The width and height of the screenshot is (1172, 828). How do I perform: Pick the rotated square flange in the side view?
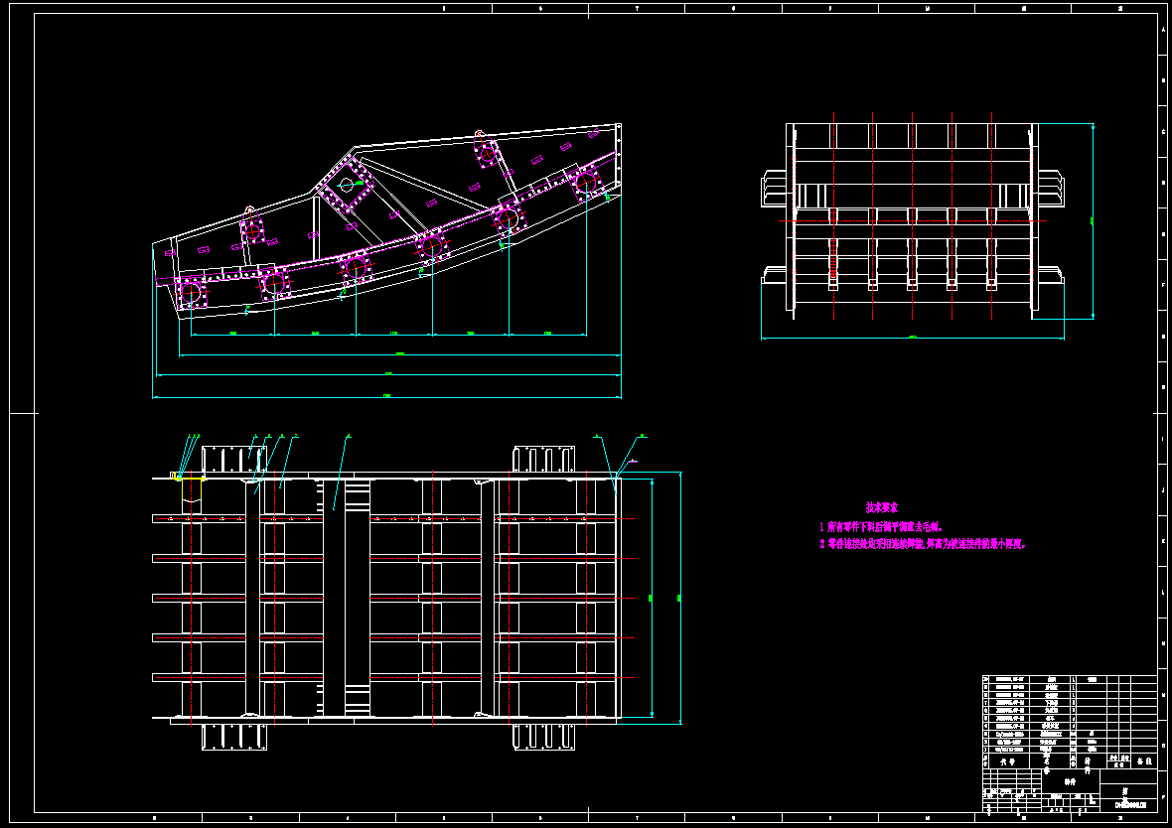click(346, 185)
